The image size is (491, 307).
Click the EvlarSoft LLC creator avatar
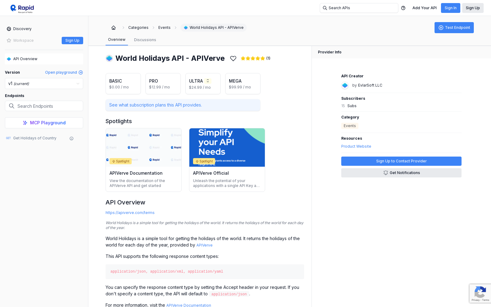click(x=345, y=85)
